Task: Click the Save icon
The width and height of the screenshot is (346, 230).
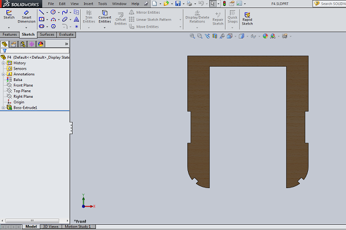Action: click(x=178, y=3)
